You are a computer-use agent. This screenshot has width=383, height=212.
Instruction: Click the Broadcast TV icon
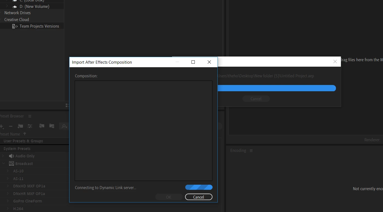click(x=11, y=163)
